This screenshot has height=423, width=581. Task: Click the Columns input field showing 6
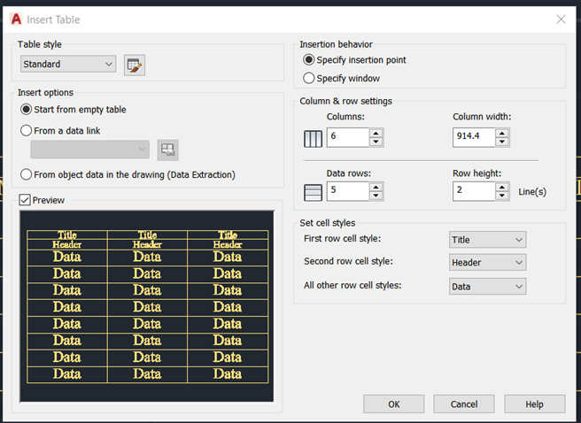coord(348,137)
